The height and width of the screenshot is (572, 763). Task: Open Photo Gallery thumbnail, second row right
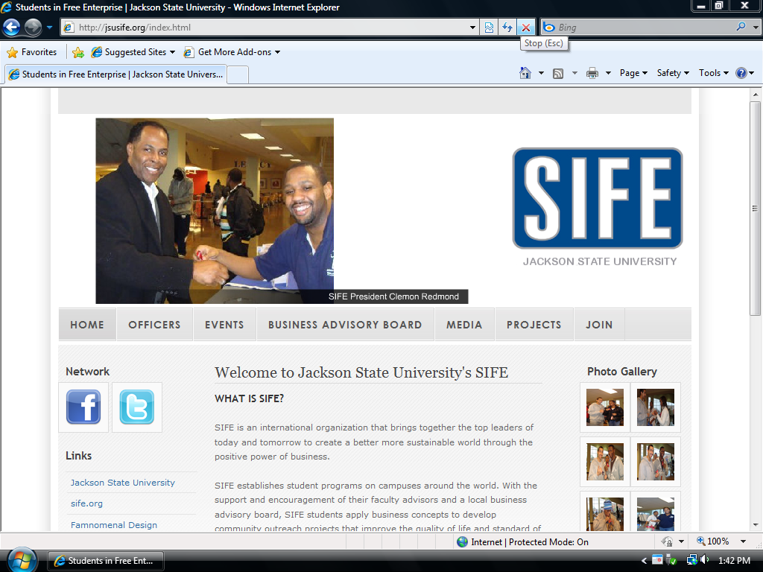click(656, 462)
